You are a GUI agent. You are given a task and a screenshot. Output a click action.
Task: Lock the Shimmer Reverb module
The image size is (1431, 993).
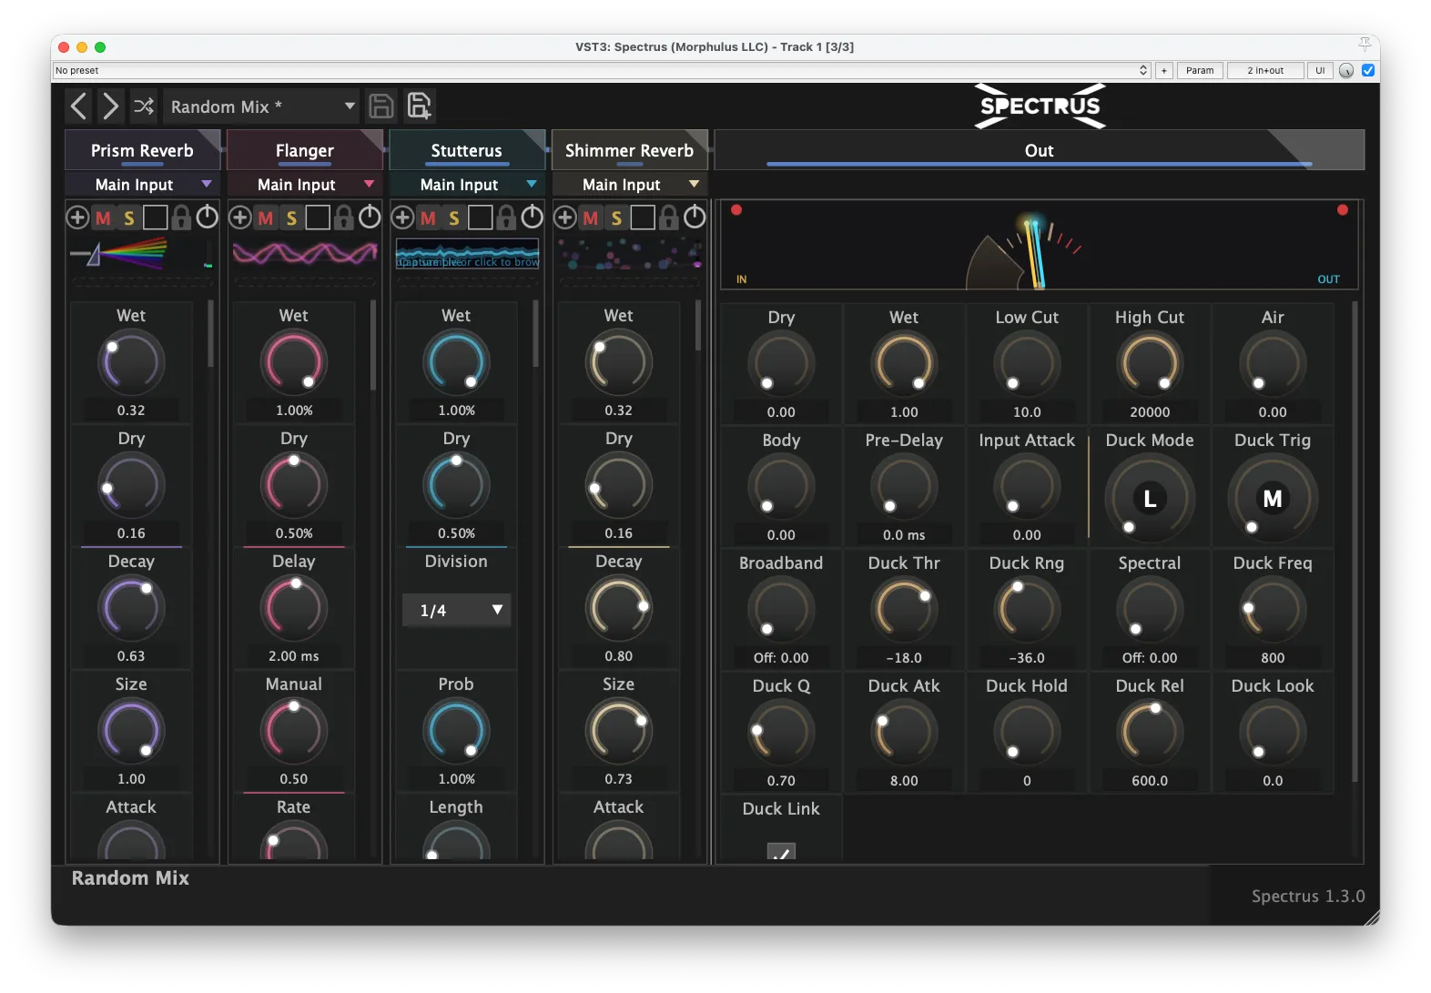[668, 218]
